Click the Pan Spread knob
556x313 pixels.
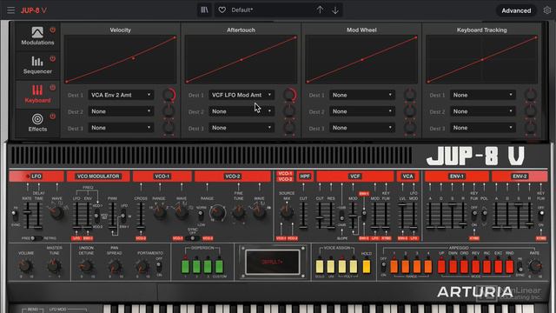(114, 266)
